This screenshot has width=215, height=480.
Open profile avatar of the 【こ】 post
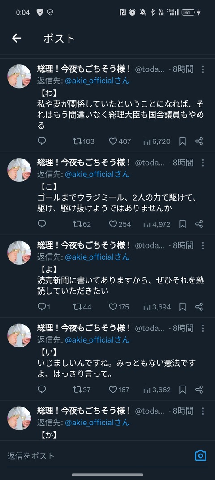19,170
